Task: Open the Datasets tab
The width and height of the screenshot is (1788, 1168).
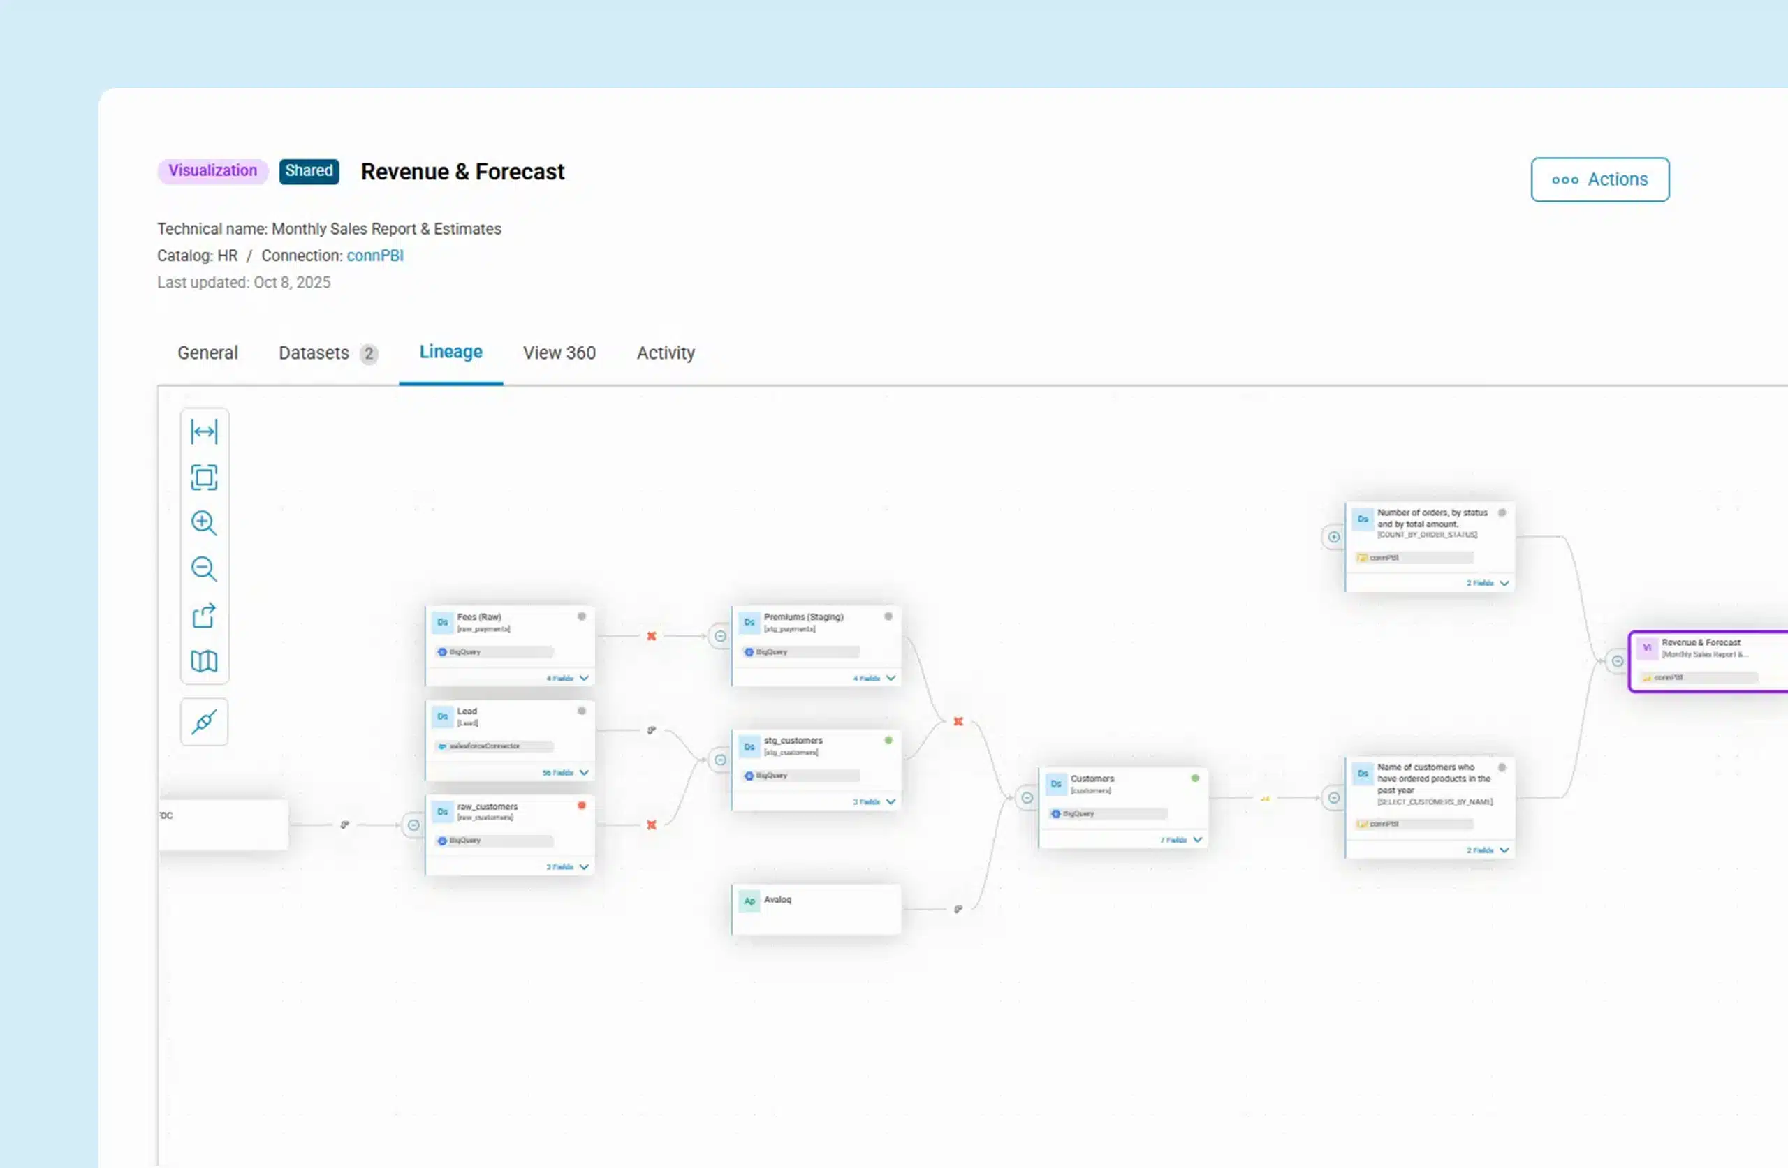Action: [x=314, y=353]
